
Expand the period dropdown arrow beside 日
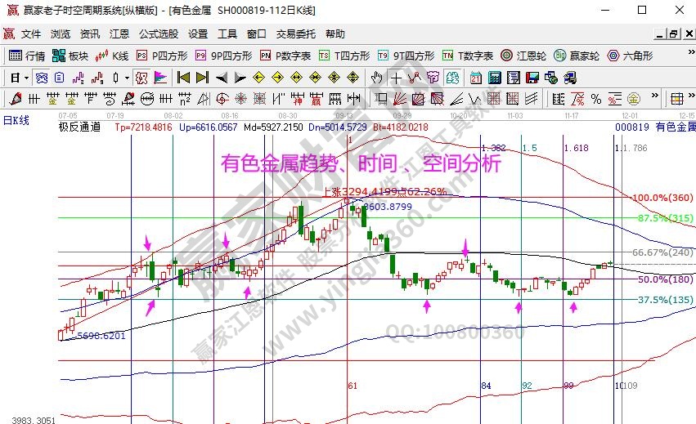26,78
